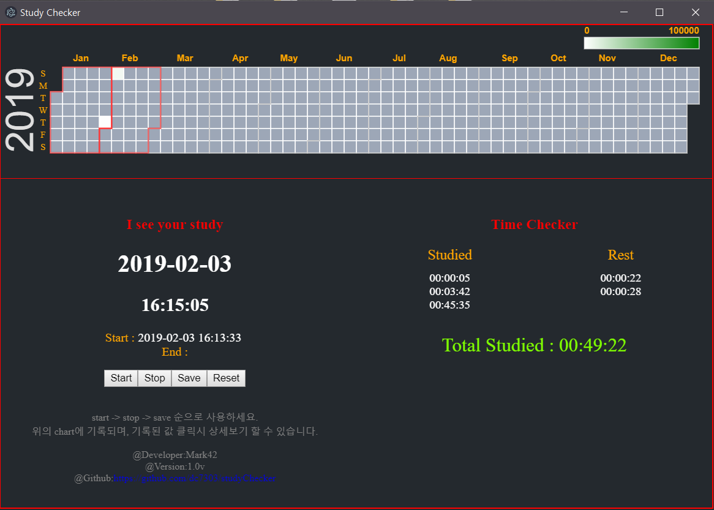Click studied entry 00:45:35
The width and height of the screenshot is (714, 510).
449,305
